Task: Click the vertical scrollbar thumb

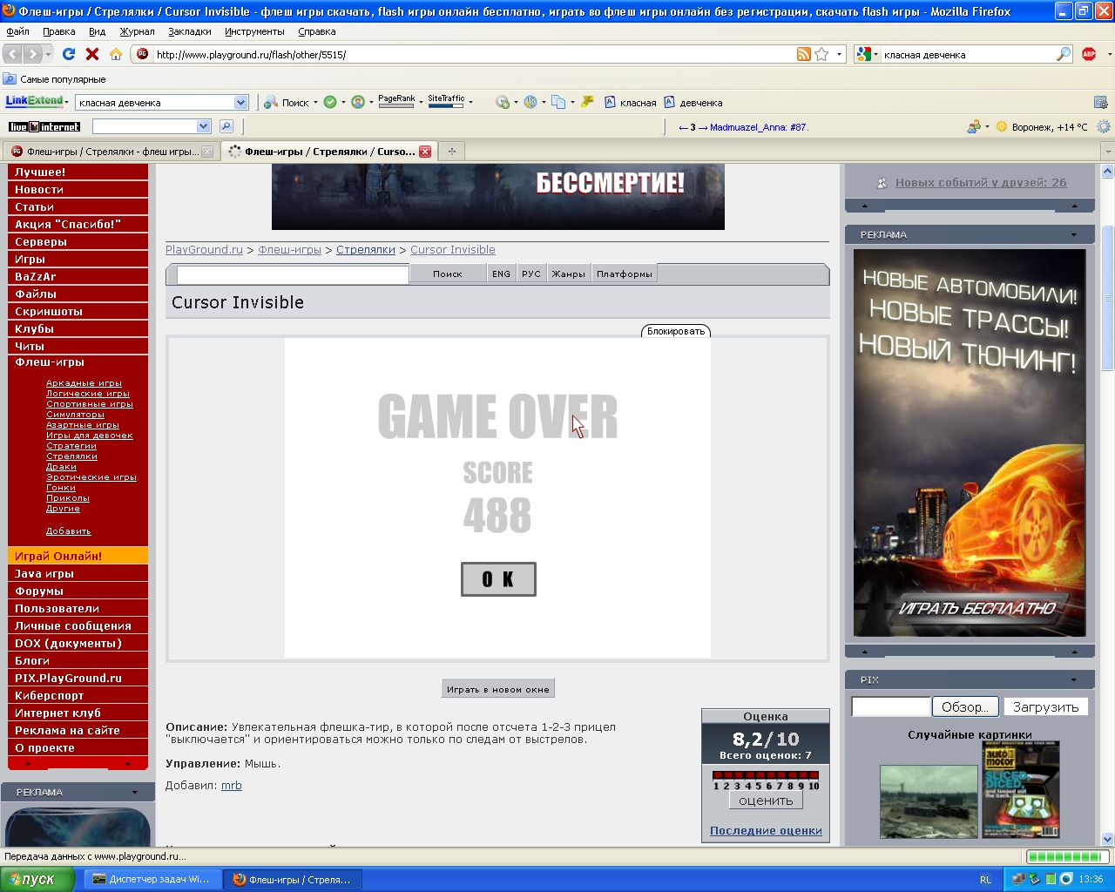Action: (x=1108, y=296)
